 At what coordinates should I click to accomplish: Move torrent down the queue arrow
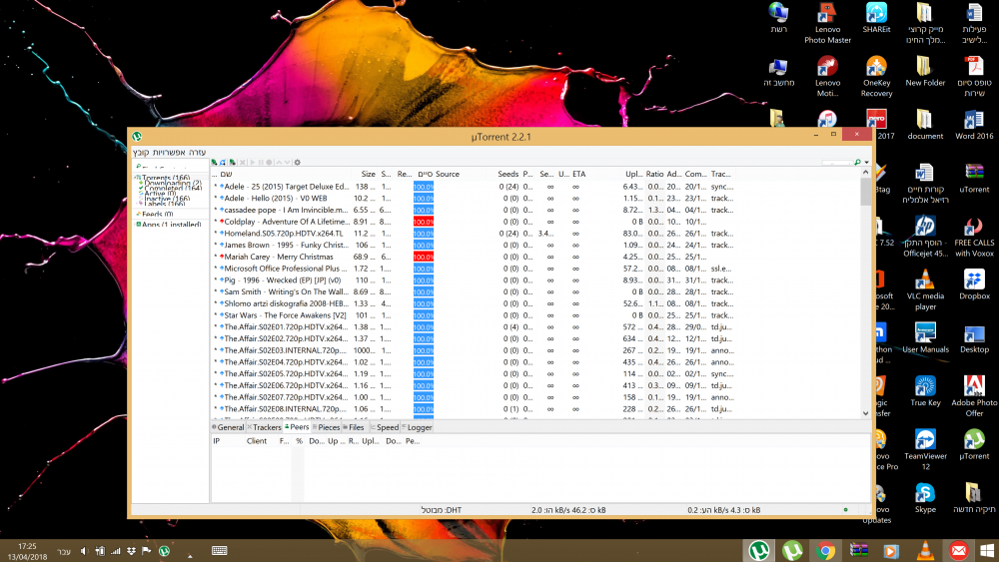tap(287, 163)
